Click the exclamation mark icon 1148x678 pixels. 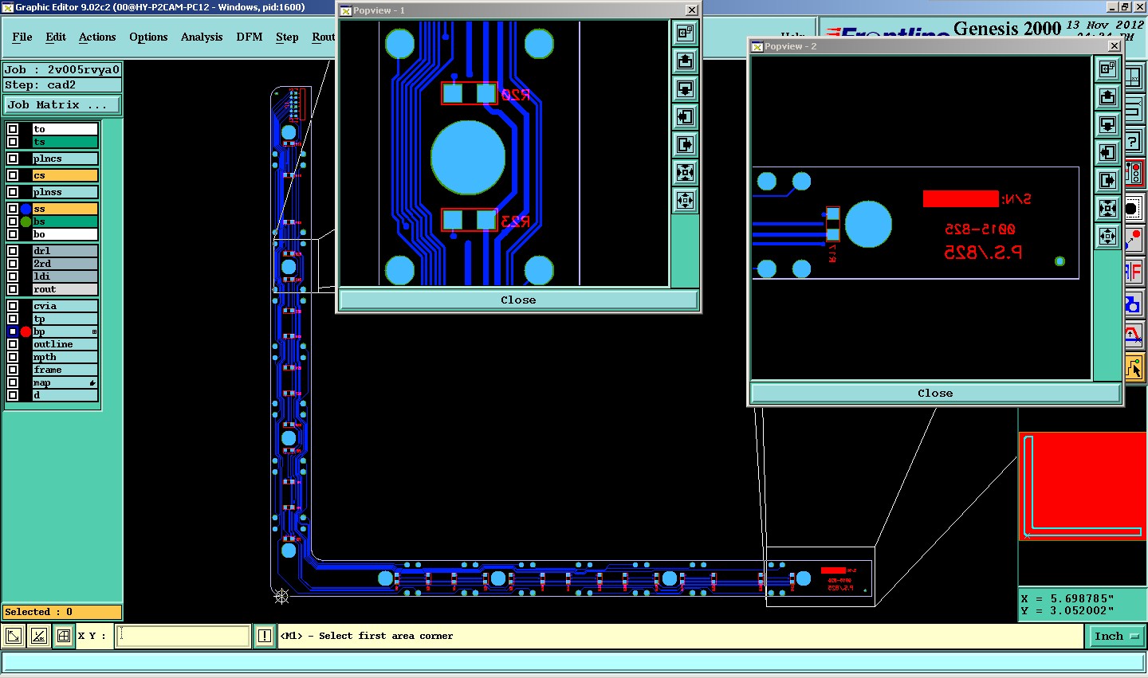[x=265, y=636]
